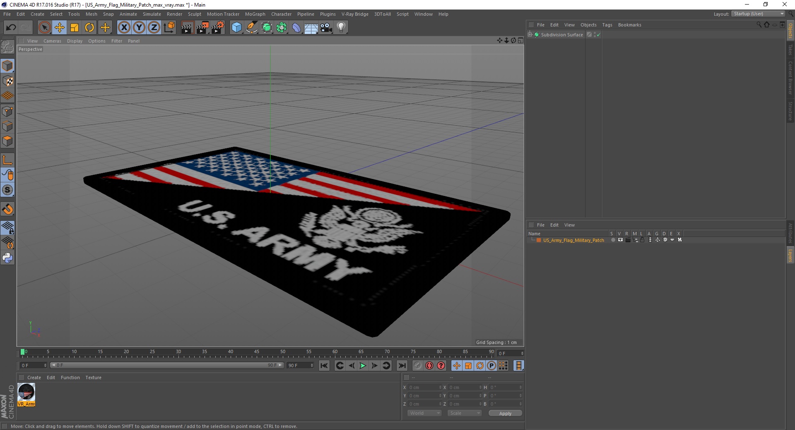This screenshot has width=795, height=430.
Task: Switch to Texture mode in left sidebar
Action: coord(7,81)
